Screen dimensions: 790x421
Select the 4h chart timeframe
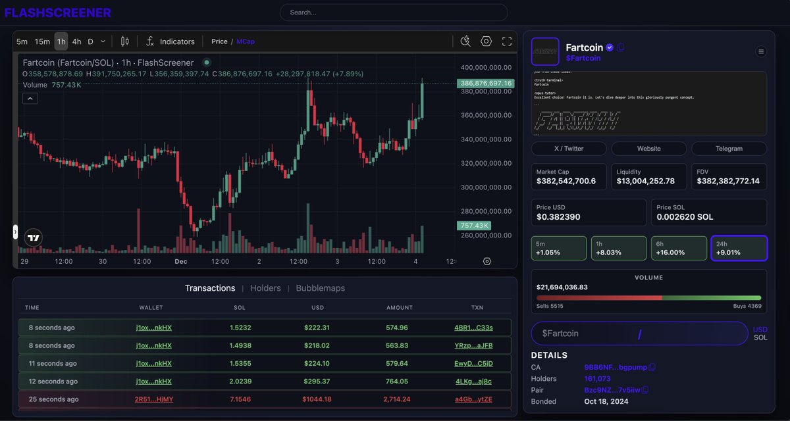[76, 41]
